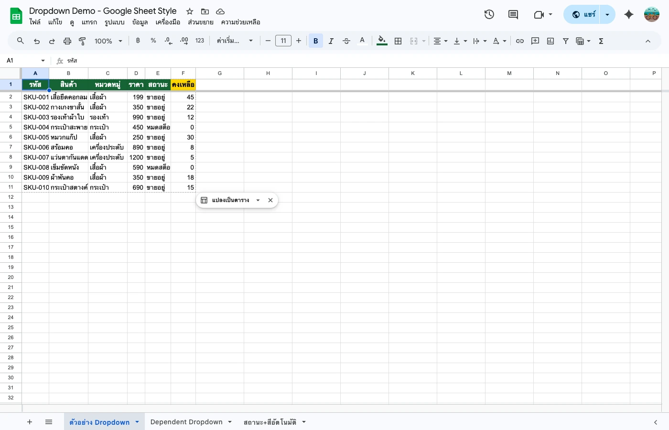The height and width of the screenshot is (430, 669).
Task: Format value as percent
Action: [153, 41]
